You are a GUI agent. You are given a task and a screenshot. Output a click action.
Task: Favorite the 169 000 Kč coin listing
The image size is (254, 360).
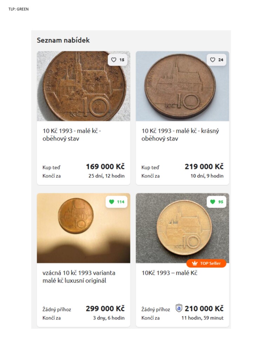pos(118,60)
